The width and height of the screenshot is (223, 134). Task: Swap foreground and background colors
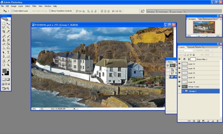point(9,69)
